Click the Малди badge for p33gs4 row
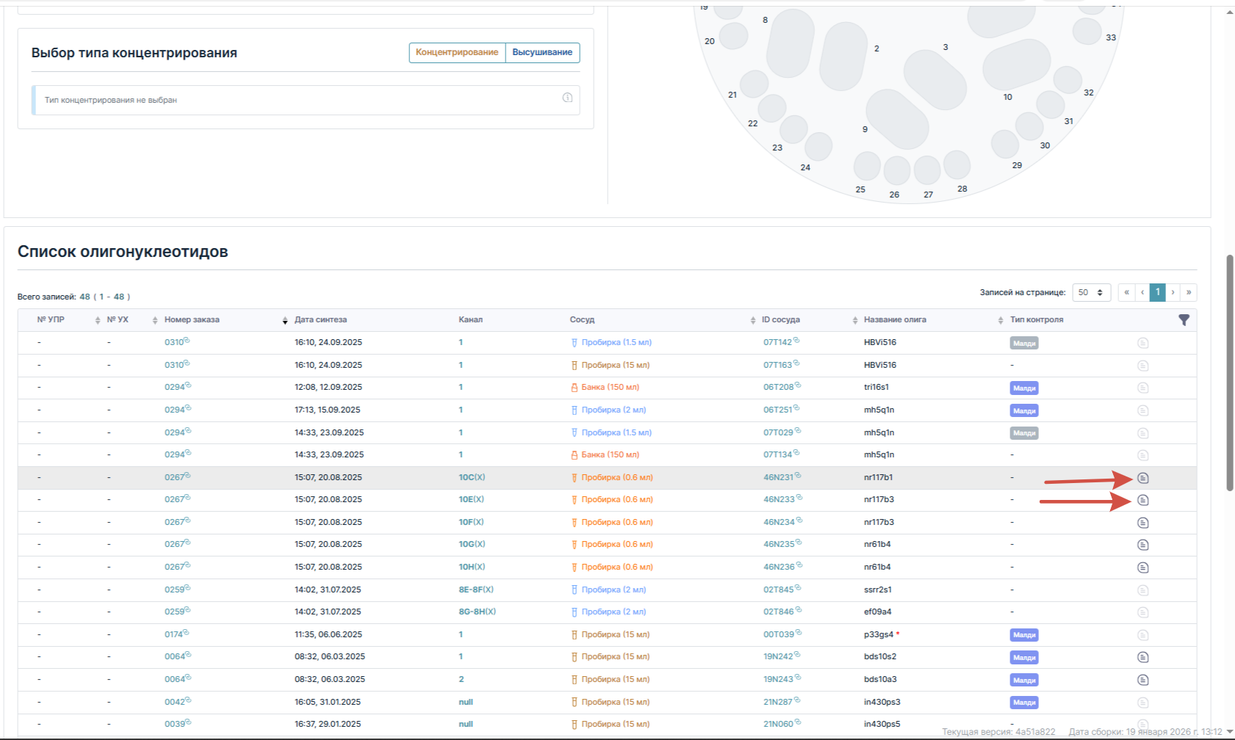Viewport: 1235px width, 740px height. 1023,635
